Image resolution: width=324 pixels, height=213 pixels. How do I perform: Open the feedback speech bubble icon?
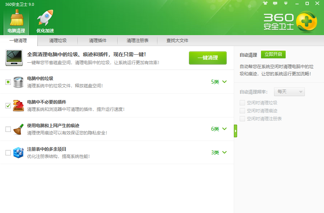coord(275,3)
